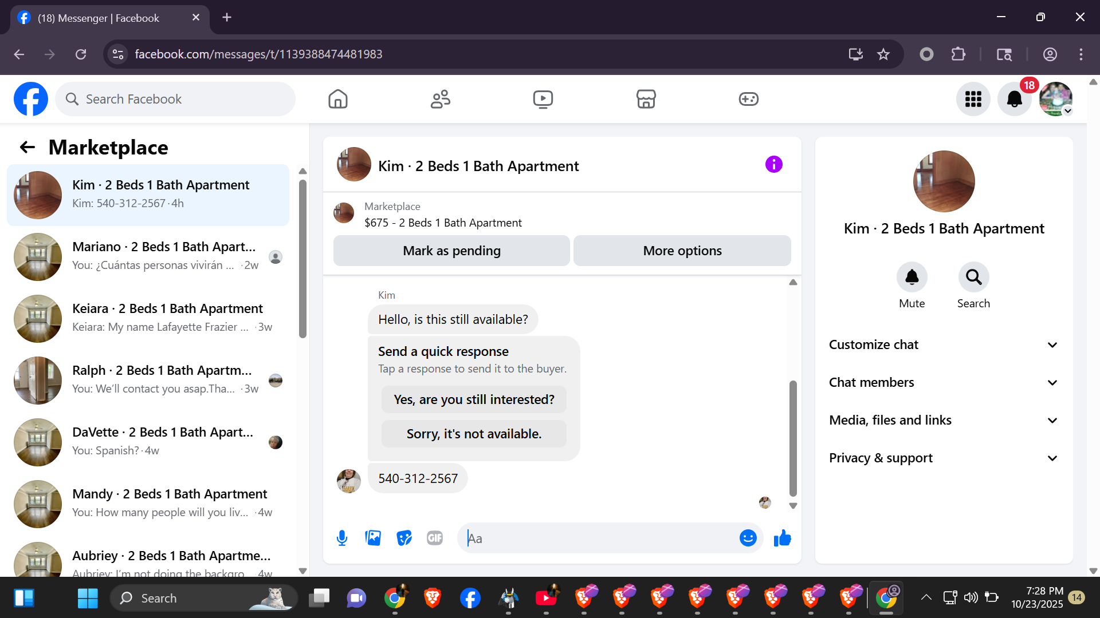Send a thumbs up like
The width and height of the screenshot is (1100, 618).
pyautogui.click(x=782, y=538)
